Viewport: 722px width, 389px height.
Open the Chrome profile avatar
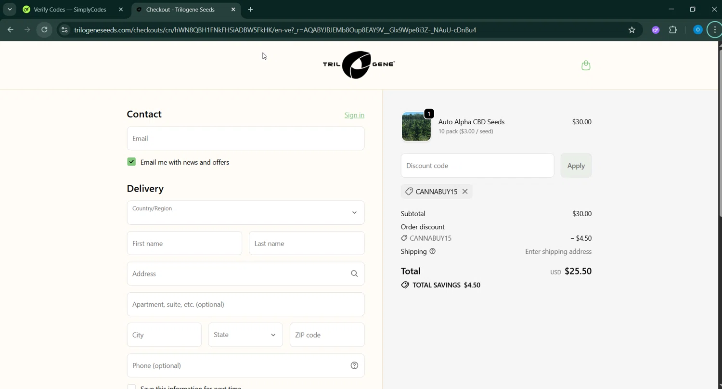point(697,30)
